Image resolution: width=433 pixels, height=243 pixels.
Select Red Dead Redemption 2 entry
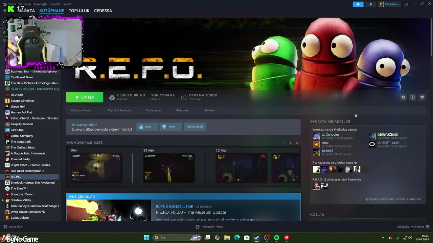(32, 171)
